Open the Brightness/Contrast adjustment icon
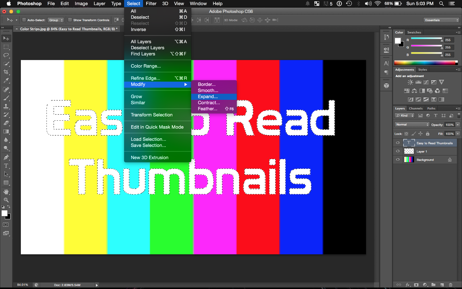 pyautogui.click(x=410, y=82)
